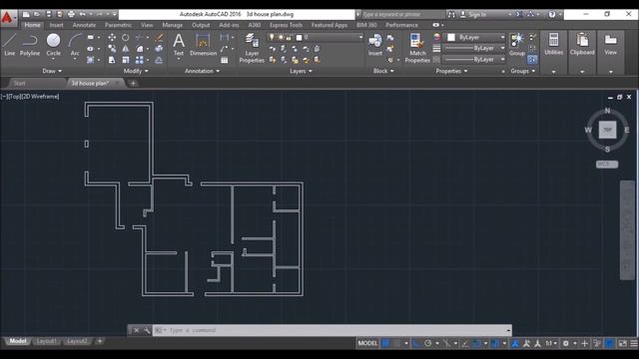Switch to the Start file tab
This screenshot has height=359, width=639.
pos(20,83)
